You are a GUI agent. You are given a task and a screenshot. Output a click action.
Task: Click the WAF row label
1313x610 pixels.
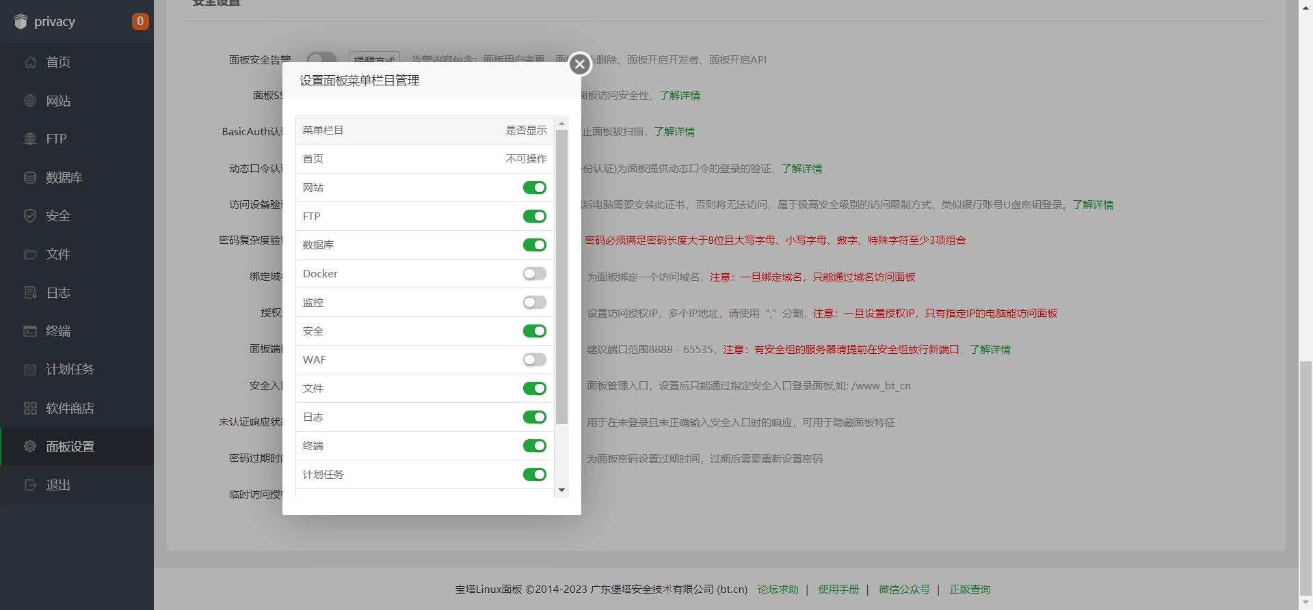315,360
